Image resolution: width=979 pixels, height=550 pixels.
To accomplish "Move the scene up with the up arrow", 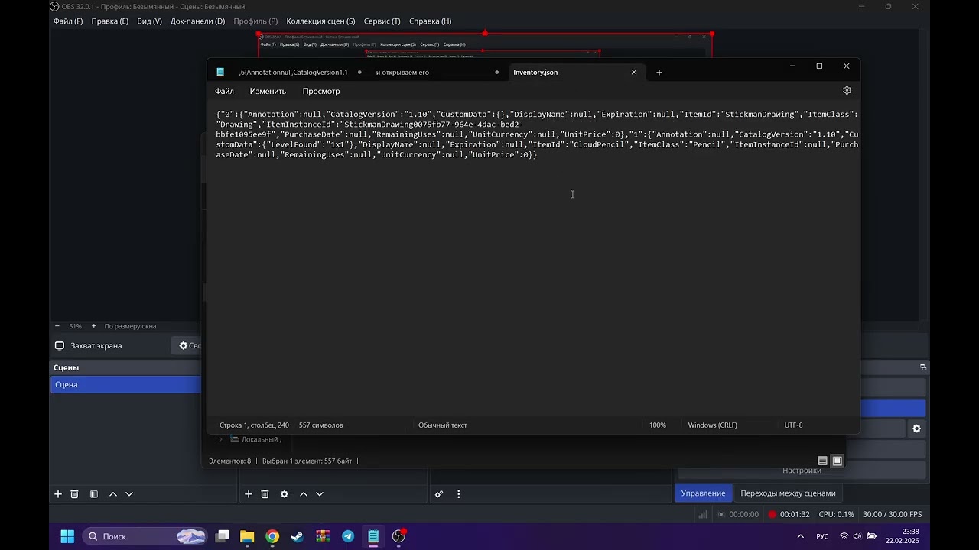I will pos(113,494).
